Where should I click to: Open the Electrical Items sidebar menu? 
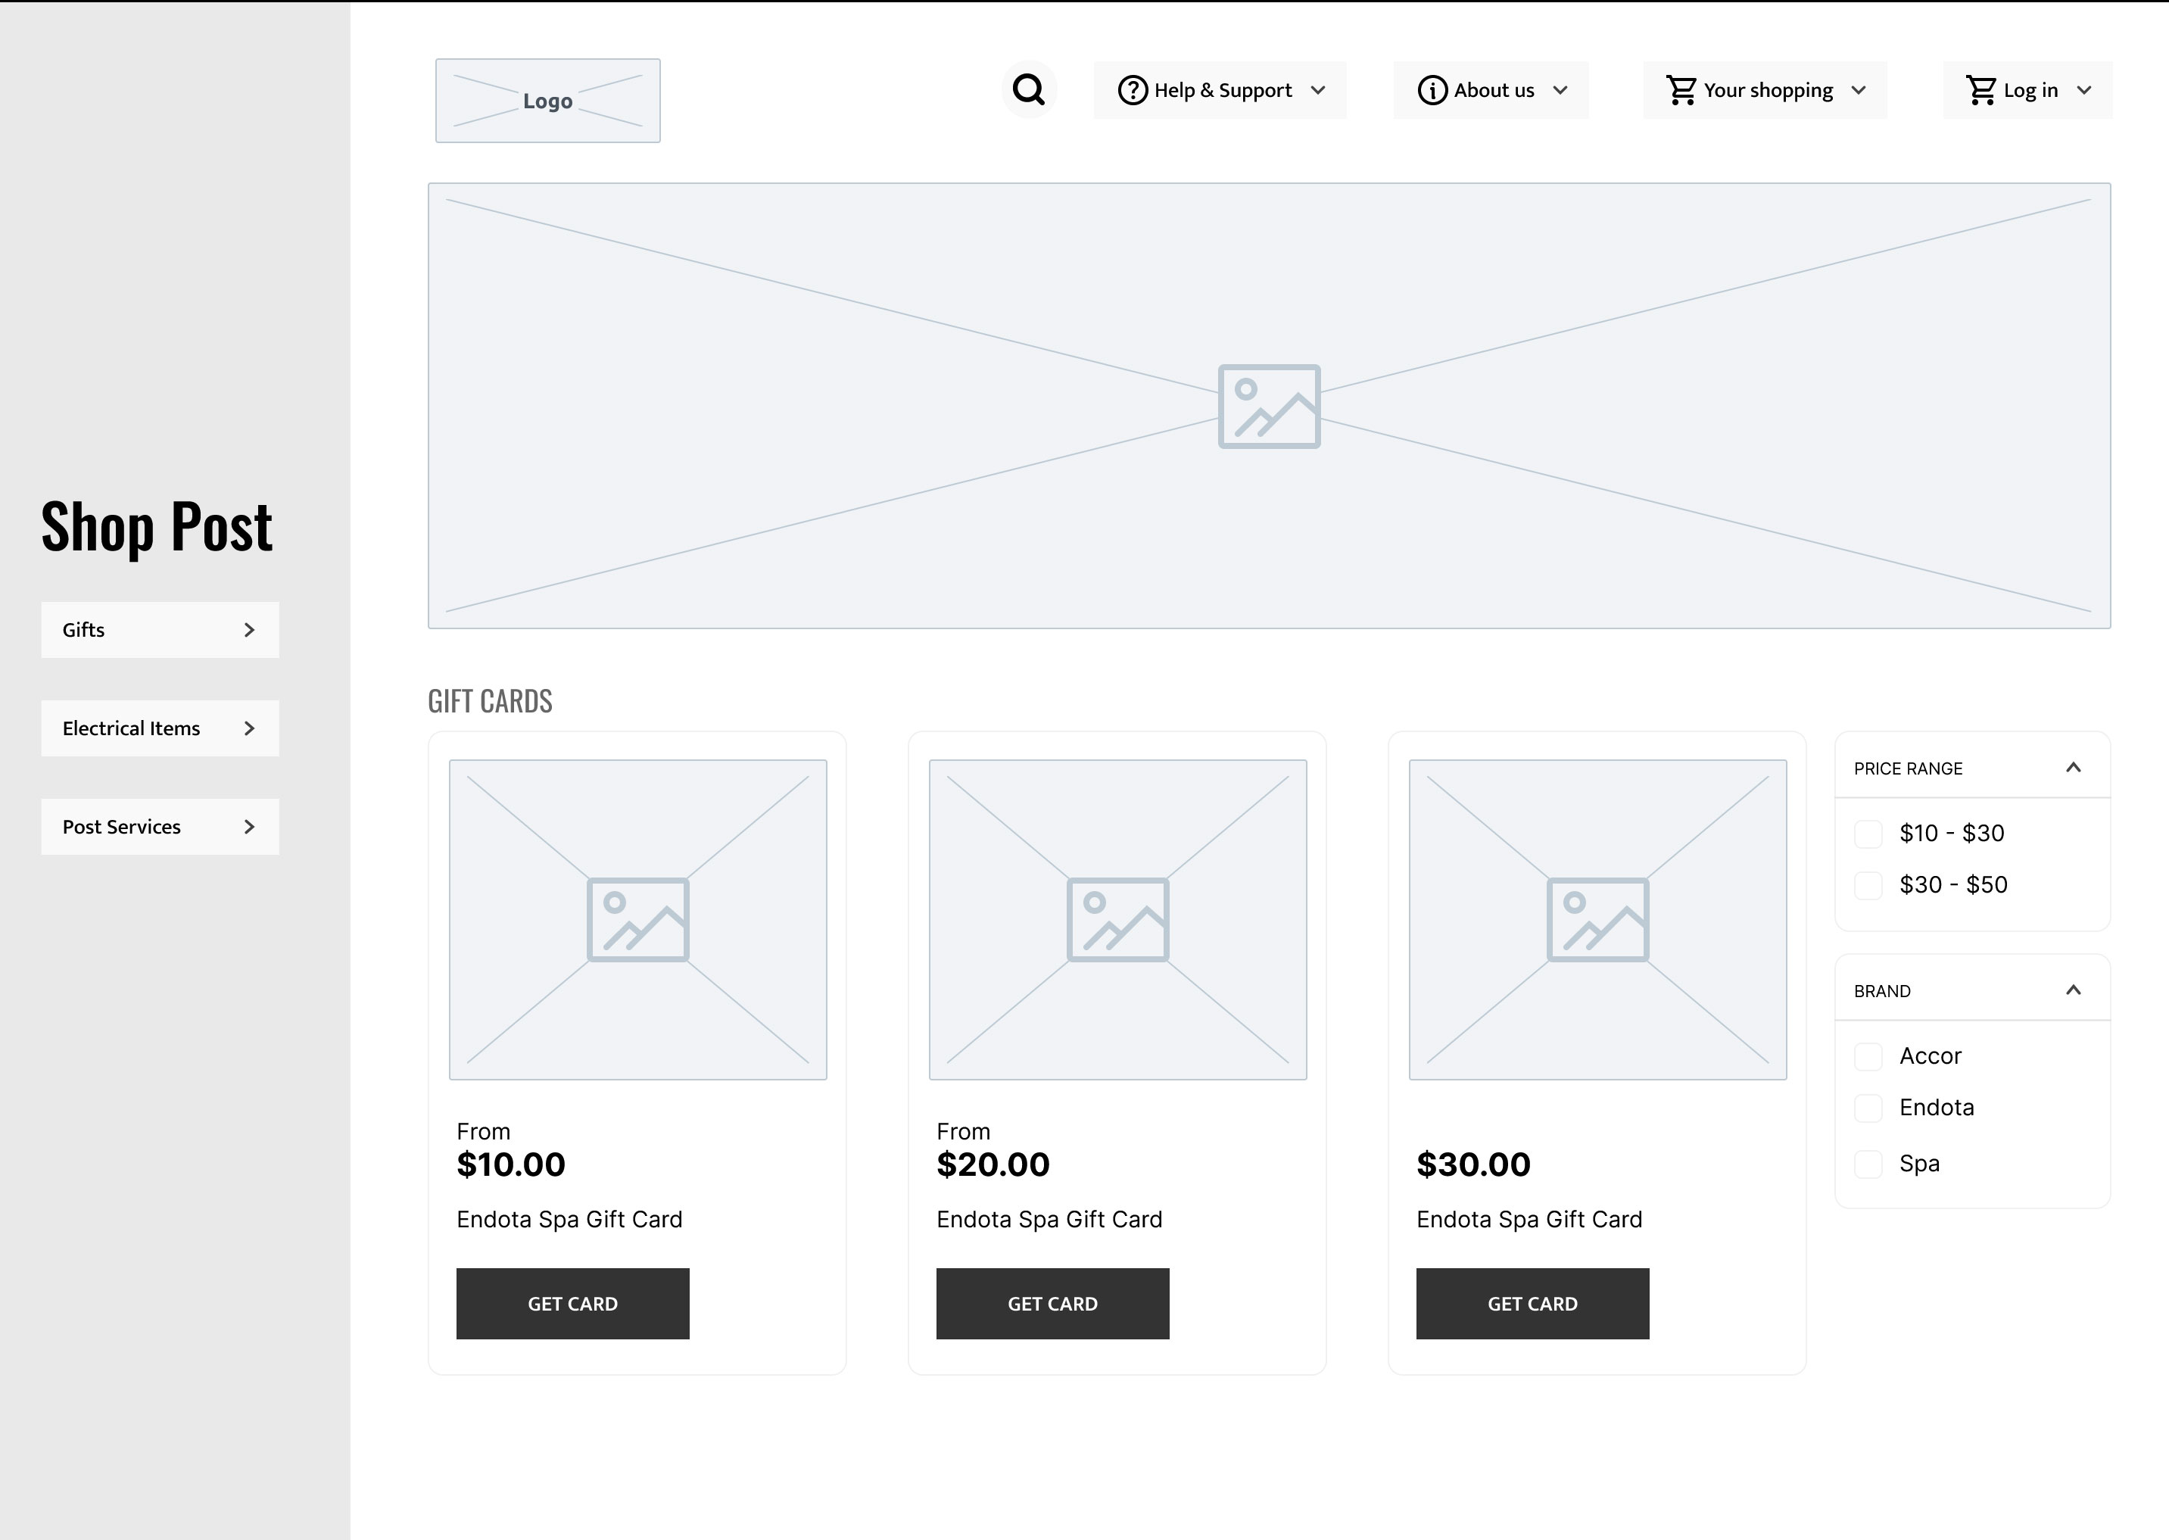coord(159,728)
